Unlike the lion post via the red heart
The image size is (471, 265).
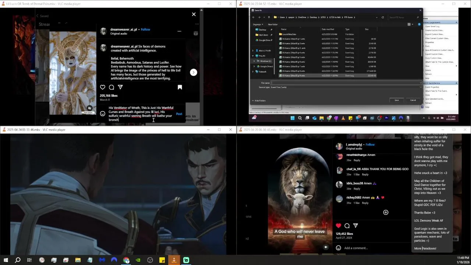pyautogui.click(x=339, y=226)
